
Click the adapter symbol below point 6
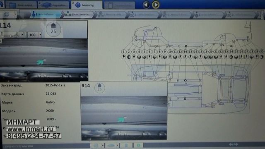(149, 57)
